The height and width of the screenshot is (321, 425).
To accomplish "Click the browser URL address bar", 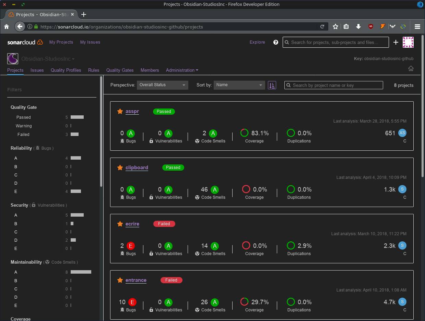I will tap(178, 26).
